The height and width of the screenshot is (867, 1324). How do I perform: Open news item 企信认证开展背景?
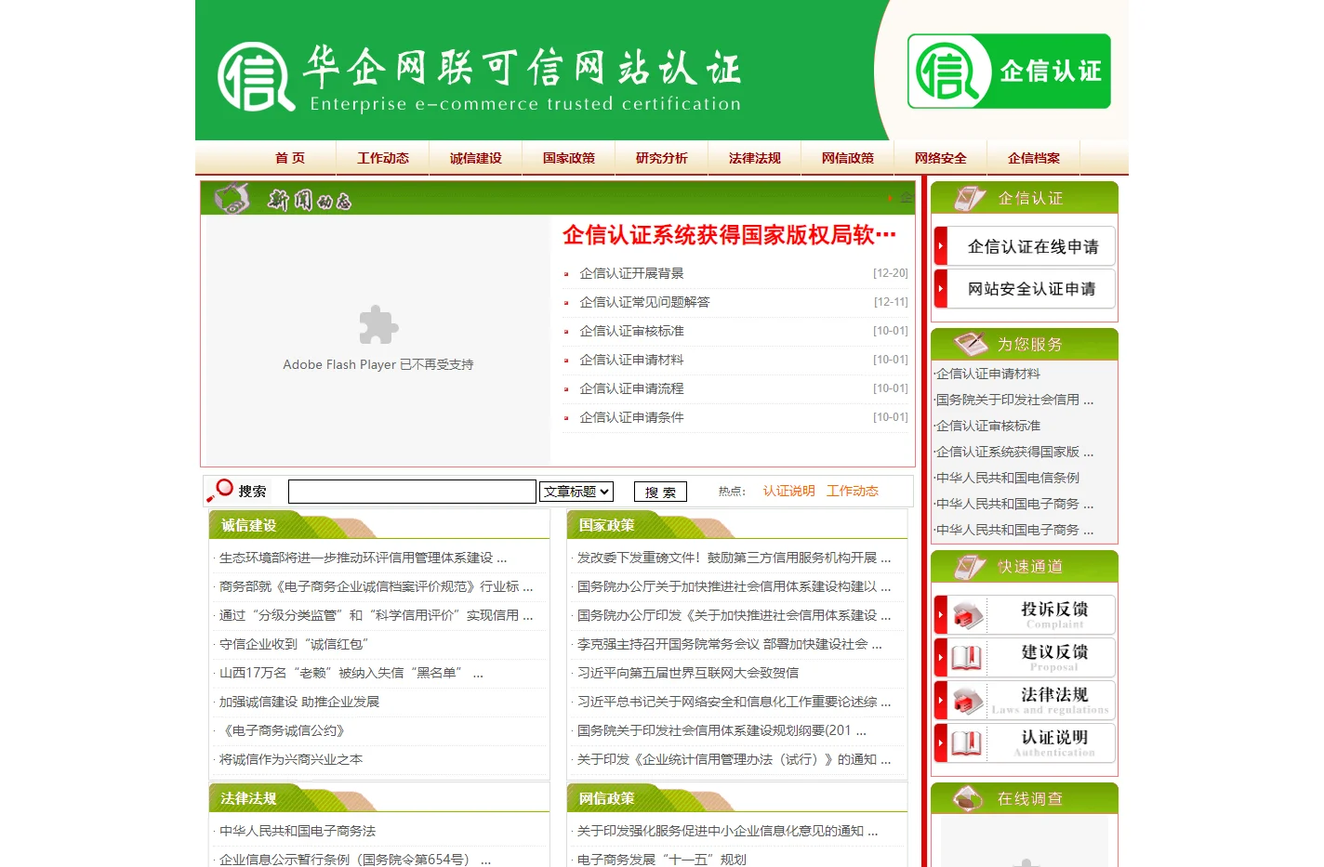[x=631, y=273]
